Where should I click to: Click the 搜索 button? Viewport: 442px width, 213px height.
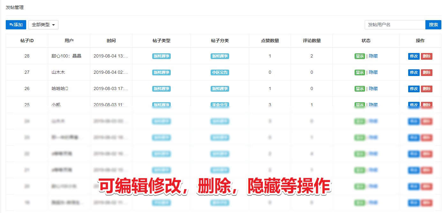(x=433, y=25)
